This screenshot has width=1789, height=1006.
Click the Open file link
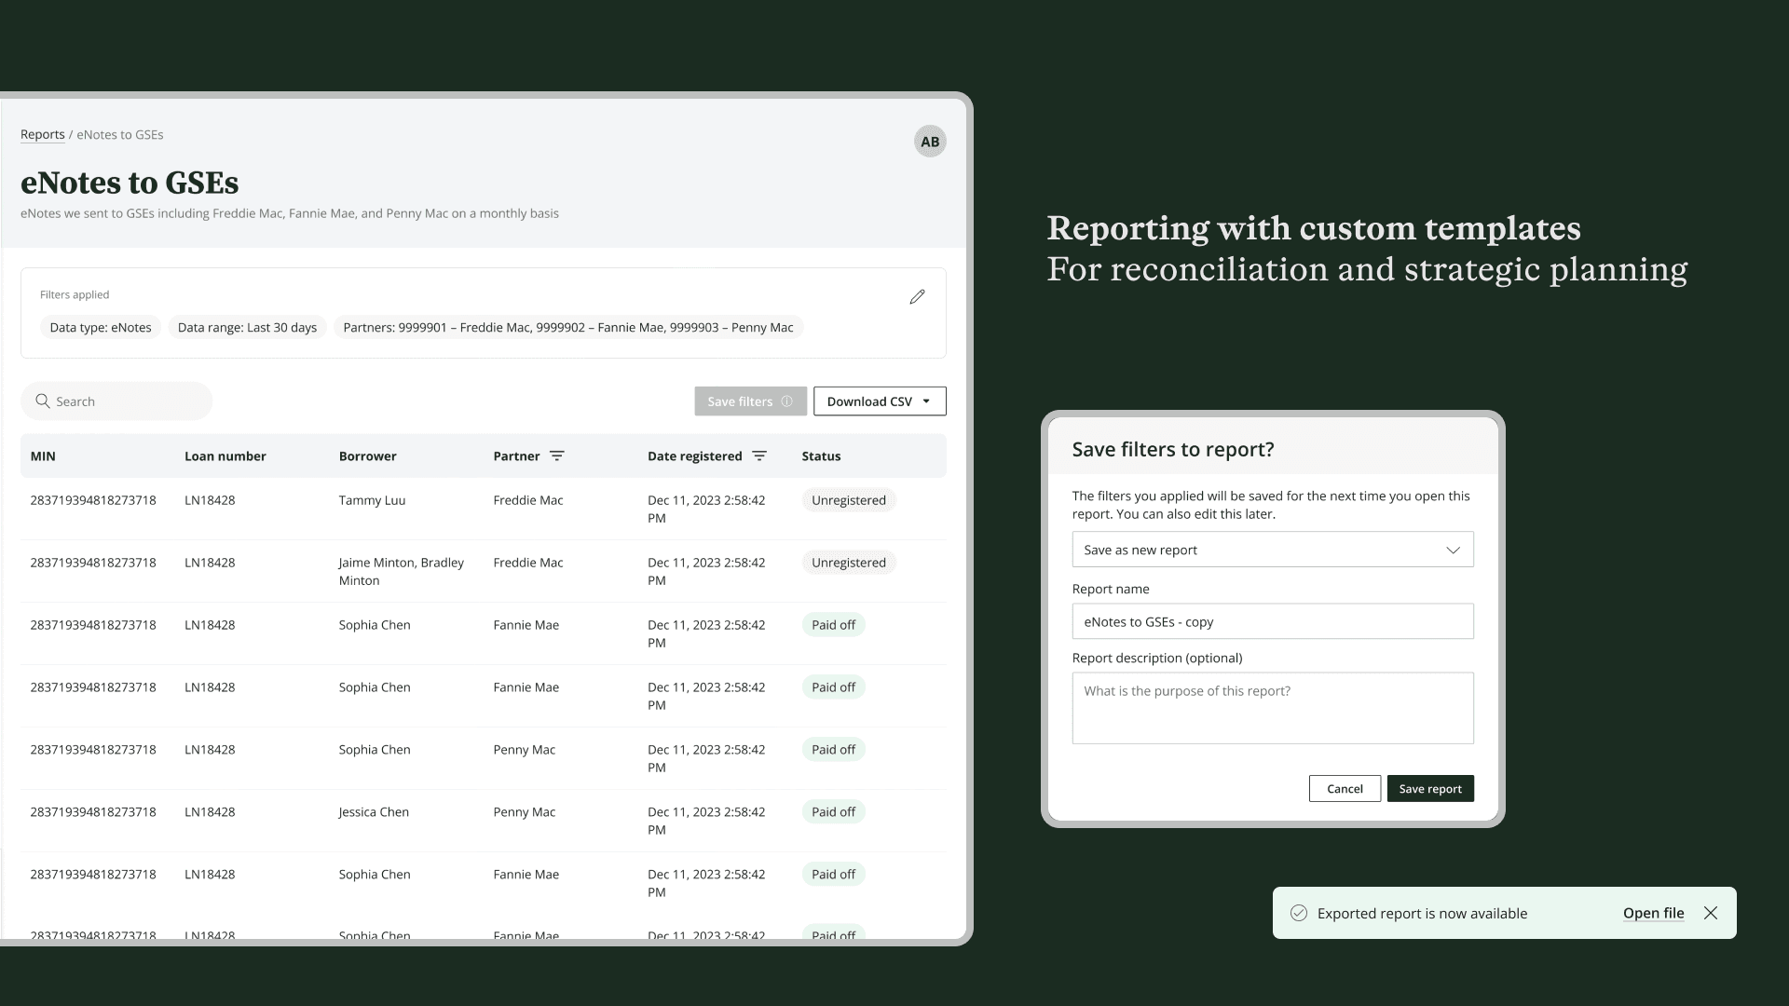[1653, 913]
